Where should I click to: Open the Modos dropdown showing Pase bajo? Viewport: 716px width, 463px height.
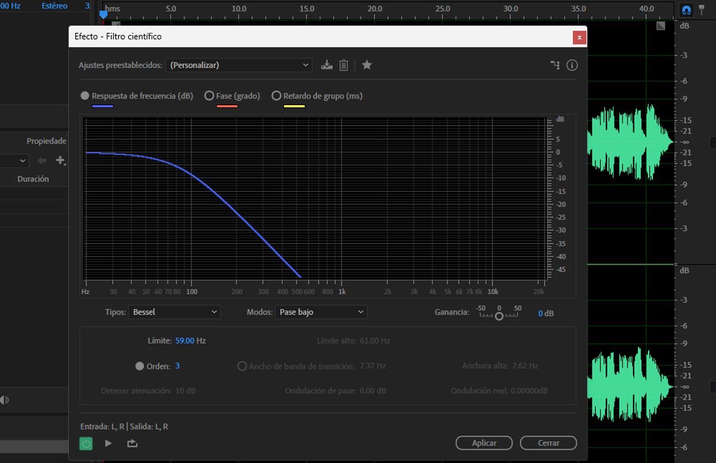coord(321,312)
